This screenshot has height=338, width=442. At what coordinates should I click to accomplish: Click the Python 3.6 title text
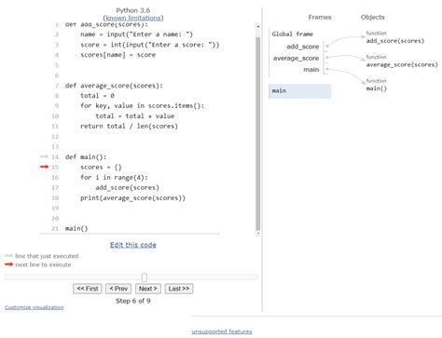pyautogui.click(x=133, y=10)
